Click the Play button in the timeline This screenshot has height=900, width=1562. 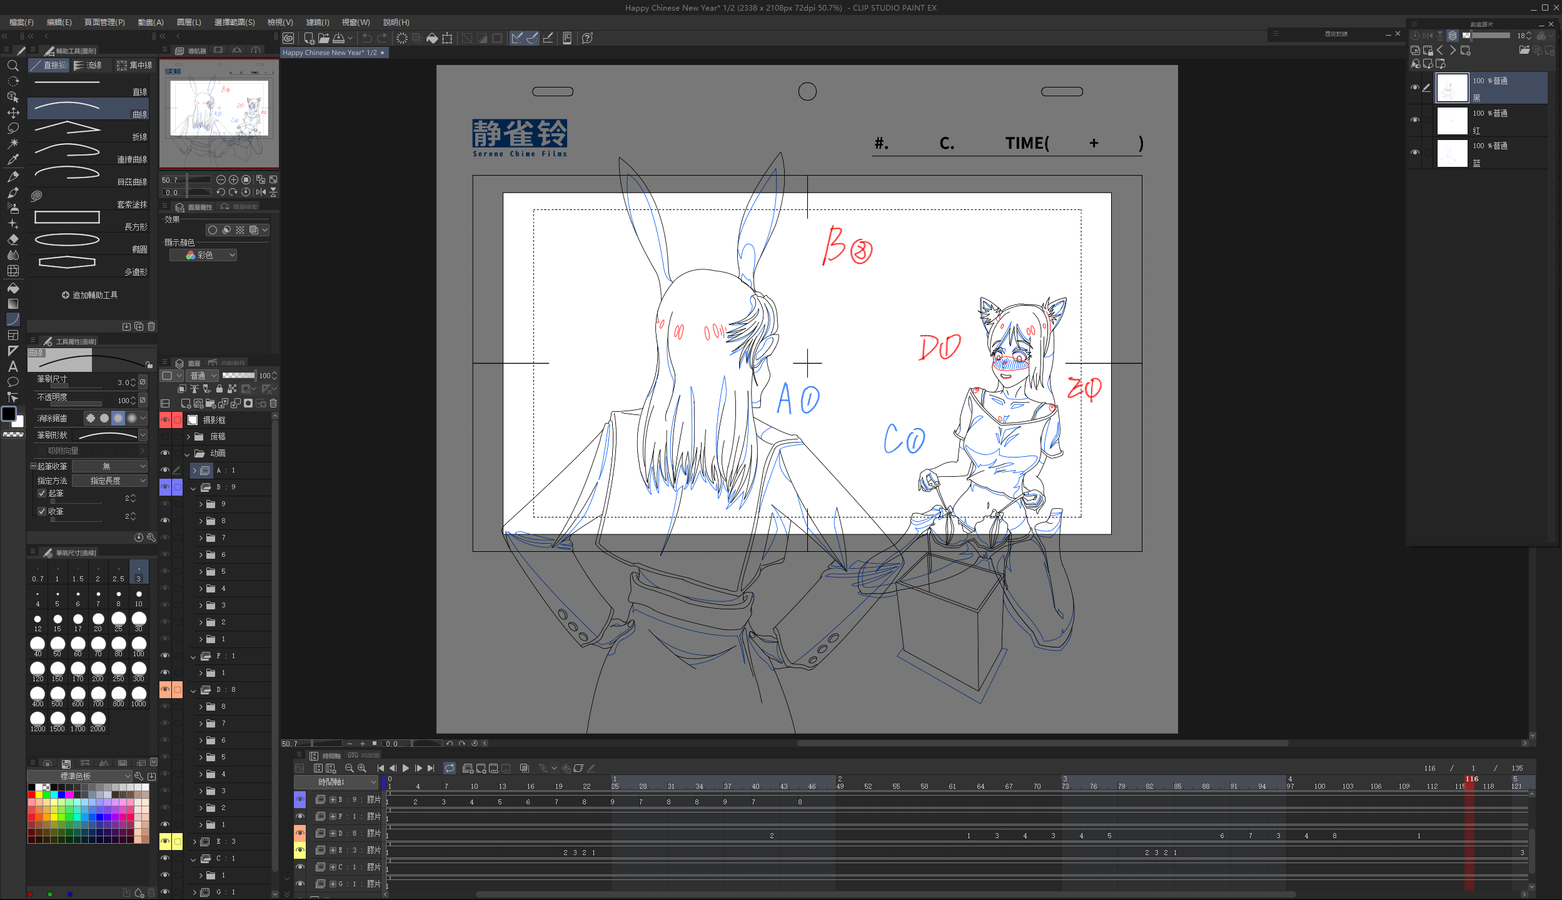[405, 768]
